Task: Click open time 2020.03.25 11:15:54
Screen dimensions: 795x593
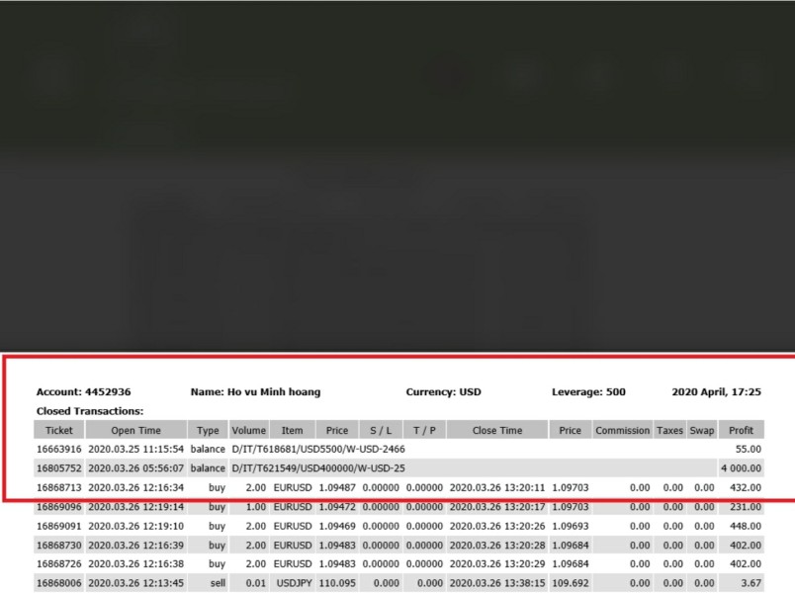Action: pos(135,449)
